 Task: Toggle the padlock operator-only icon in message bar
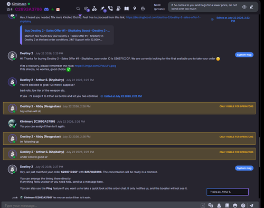(219, 205)
